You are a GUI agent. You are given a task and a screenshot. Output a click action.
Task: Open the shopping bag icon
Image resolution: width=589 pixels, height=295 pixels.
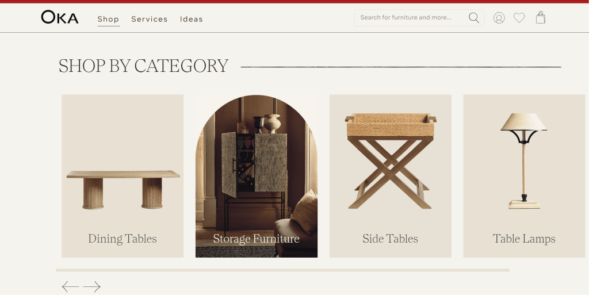click(x=541, y=17)
